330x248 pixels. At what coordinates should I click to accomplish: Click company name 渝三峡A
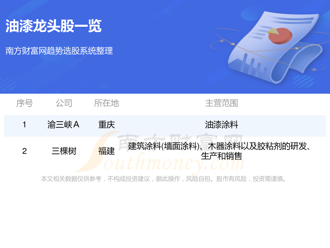tap(64, 125)
